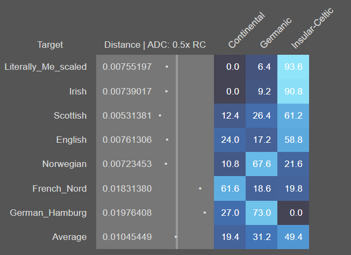Click the Target column header
The width and height of the screenshot is (351, 255).
click(x=50, y=45)
